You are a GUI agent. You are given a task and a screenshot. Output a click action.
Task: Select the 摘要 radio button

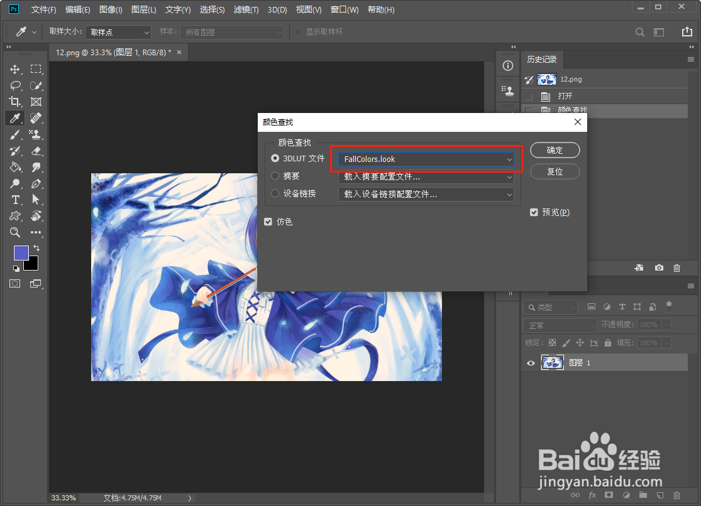(x=275, y=176)
